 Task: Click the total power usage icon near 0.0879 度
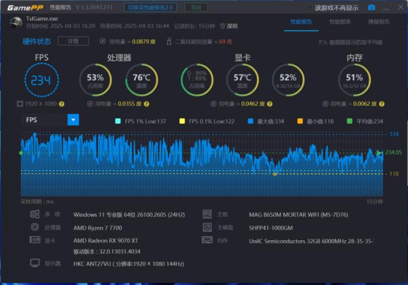pyautogui.click(x=103, y=41)
